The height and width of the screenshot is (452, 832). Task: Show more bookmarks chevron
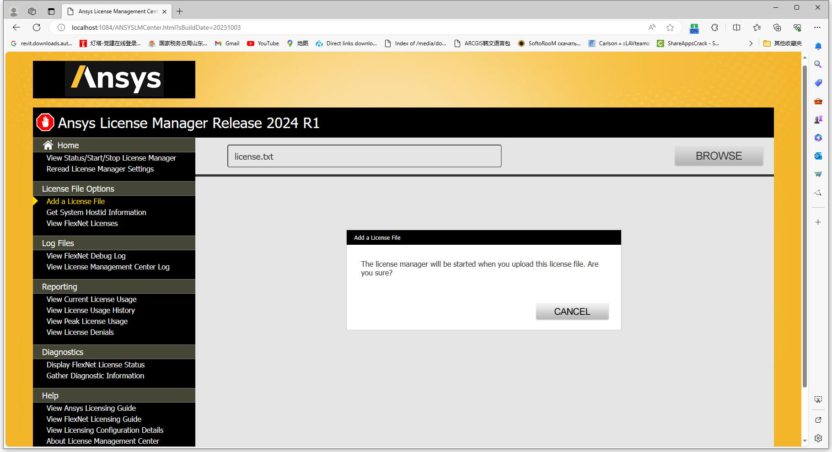751,43
